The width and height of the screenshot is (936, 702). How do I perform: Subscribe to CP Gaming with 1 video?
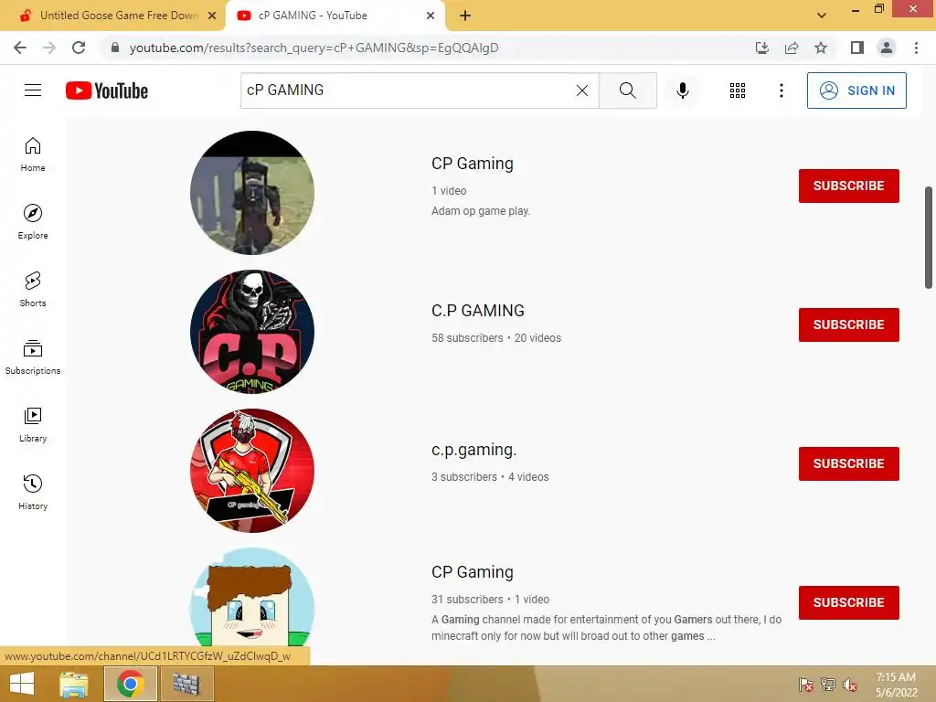pyautogui.click(x=849, y=186)
